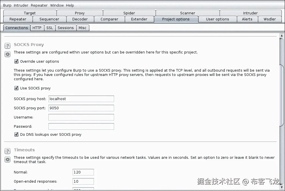The width and height of the screenshot is (285, 191).
Task: Switch to the User options tab
Action: pos(218,19)
